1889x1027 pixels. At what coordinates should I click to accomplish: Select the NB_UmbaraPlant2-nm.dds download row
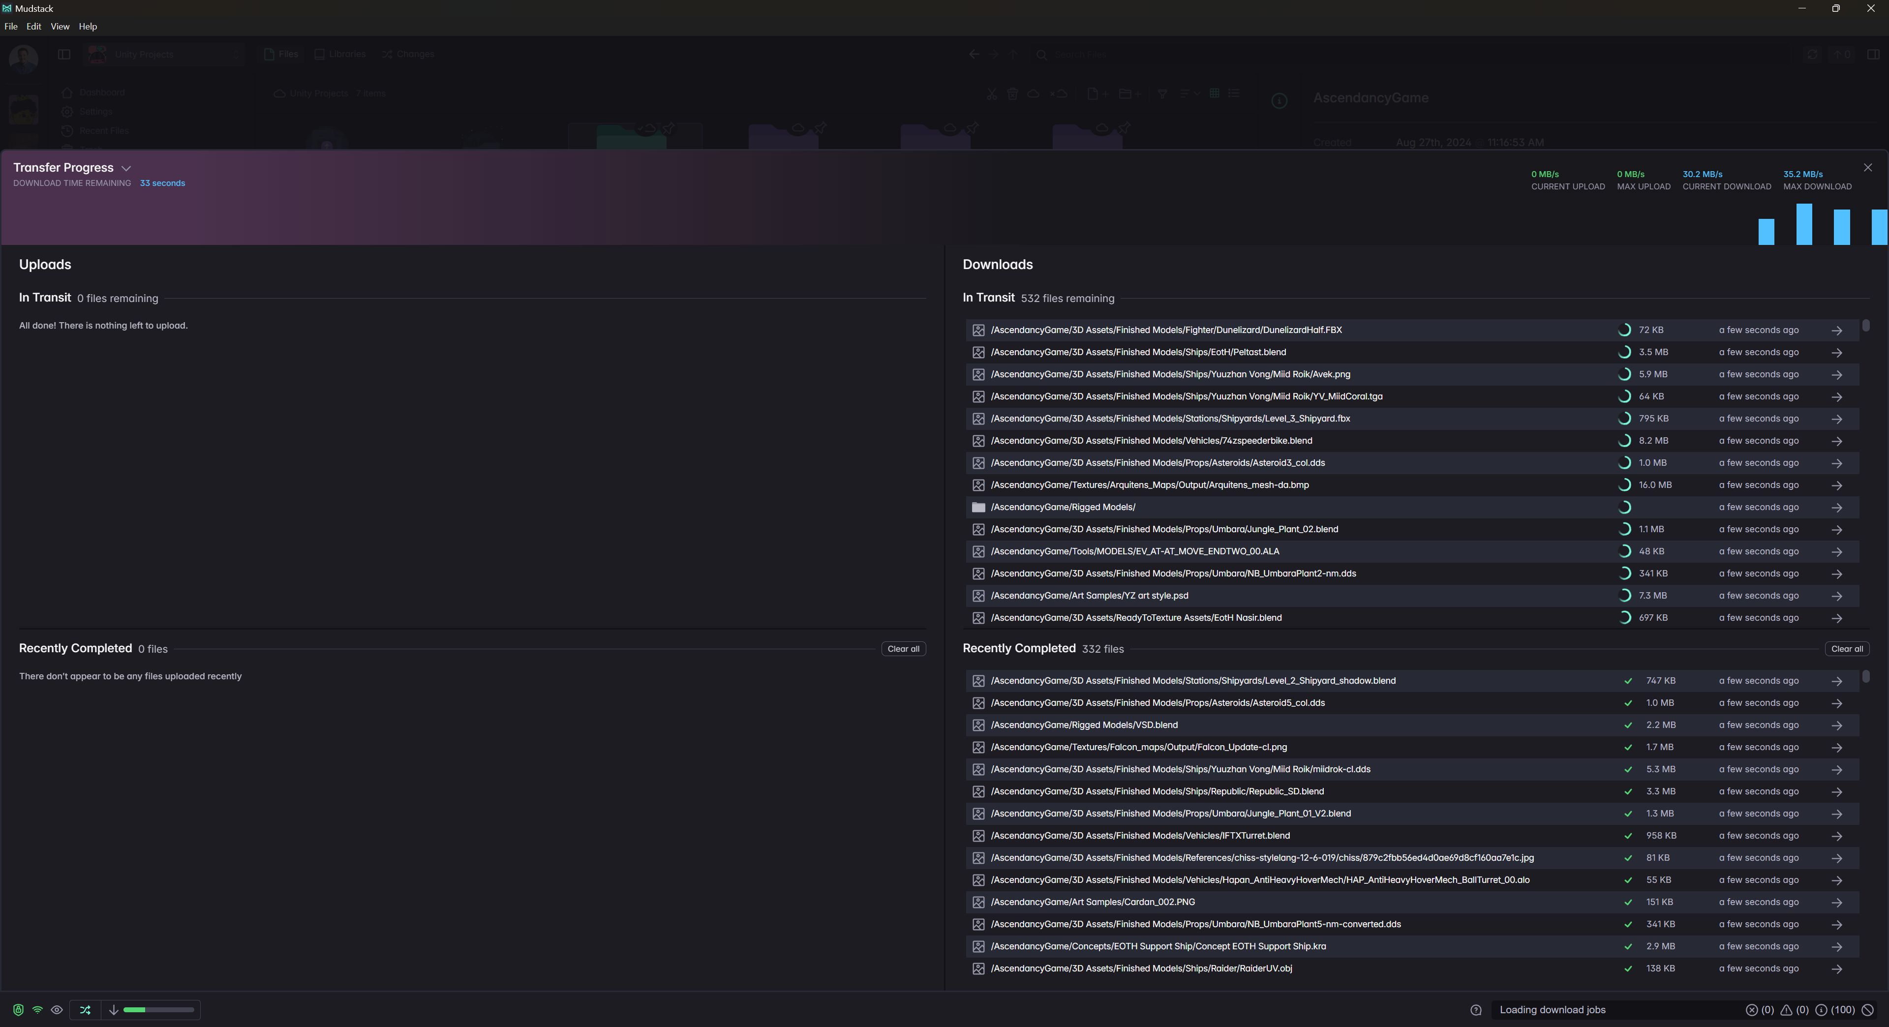pos(1412,573)
